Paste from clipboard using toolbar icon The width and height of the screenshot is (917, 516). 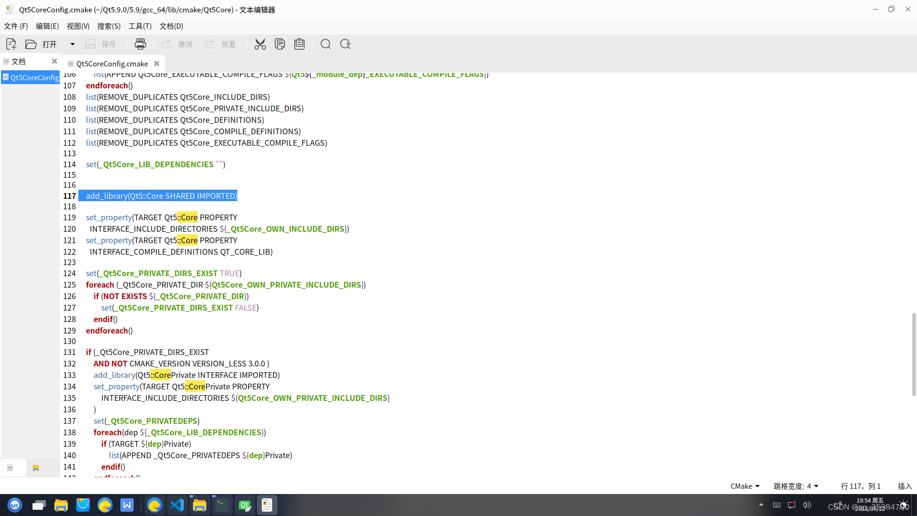tap(299, 44)
